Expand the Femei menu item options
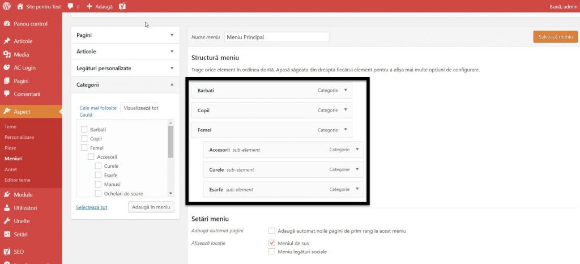580x264 pixels. point(346,130)
